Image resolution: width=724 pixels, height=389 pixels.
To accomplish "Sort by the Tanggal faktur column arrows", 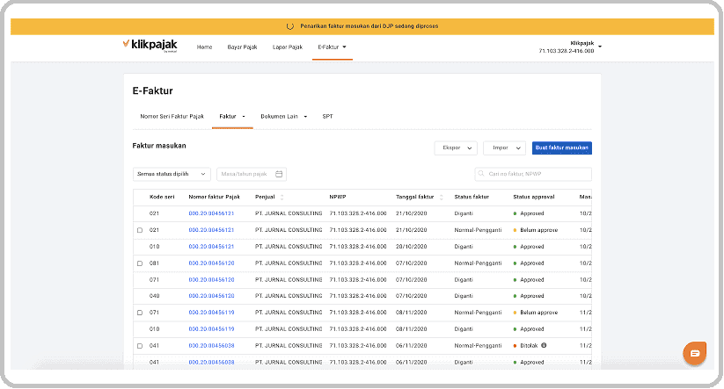I will tap(441, 198).
